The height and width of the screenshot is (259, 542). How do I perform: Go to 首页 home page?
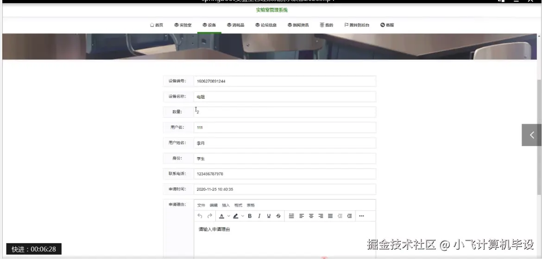[157, 25]
